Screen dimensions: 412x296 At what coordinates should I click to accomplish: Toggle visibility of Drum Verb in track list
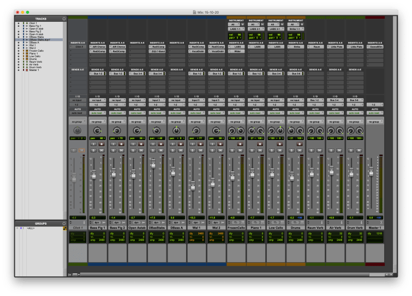point(19,67)
